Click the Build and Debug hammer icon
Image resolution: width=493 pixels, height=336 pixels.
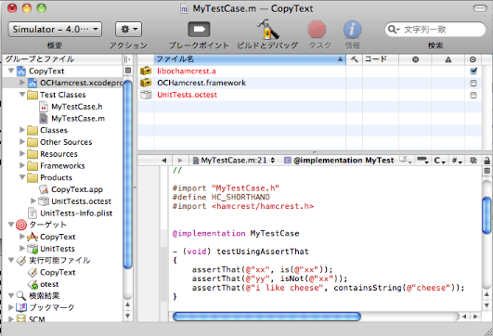point(267,29)
